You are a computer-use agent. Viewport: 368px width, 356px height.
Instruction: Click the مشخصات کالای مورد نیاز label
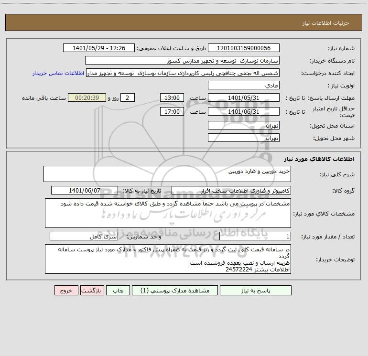[x=324, y=214]
